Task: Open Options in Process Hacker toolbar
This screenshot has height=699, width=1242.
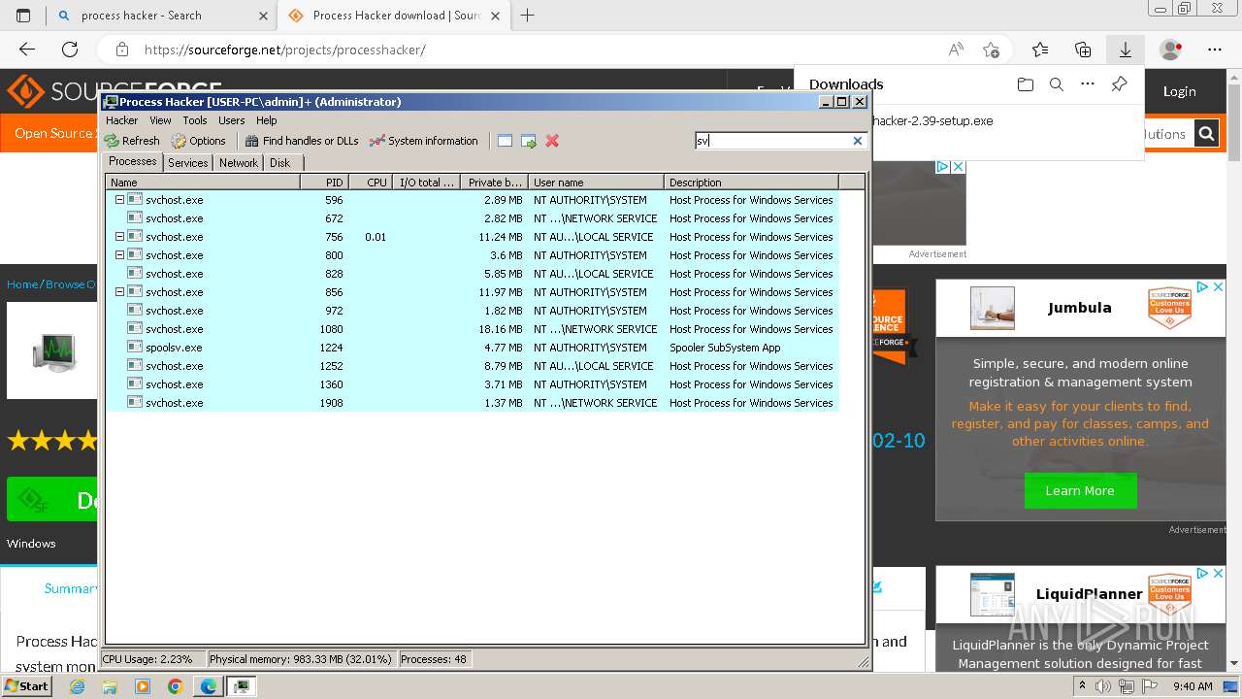Action: point(198,141)
